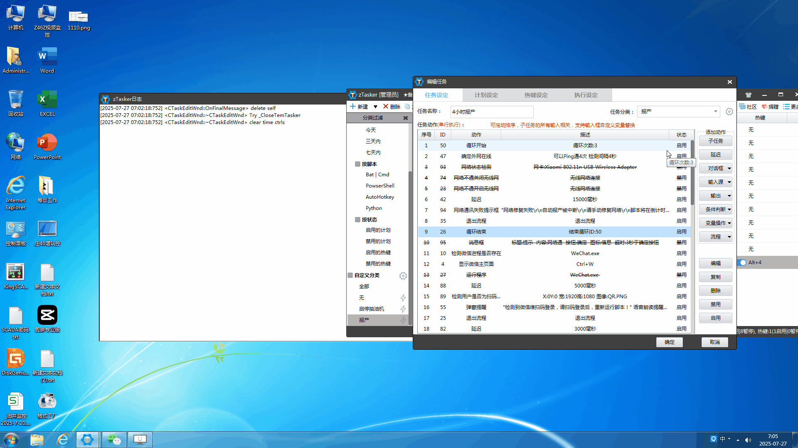Open the 更多 menu icon
This screenshot has height=448, width=798.
click(786, 107)
